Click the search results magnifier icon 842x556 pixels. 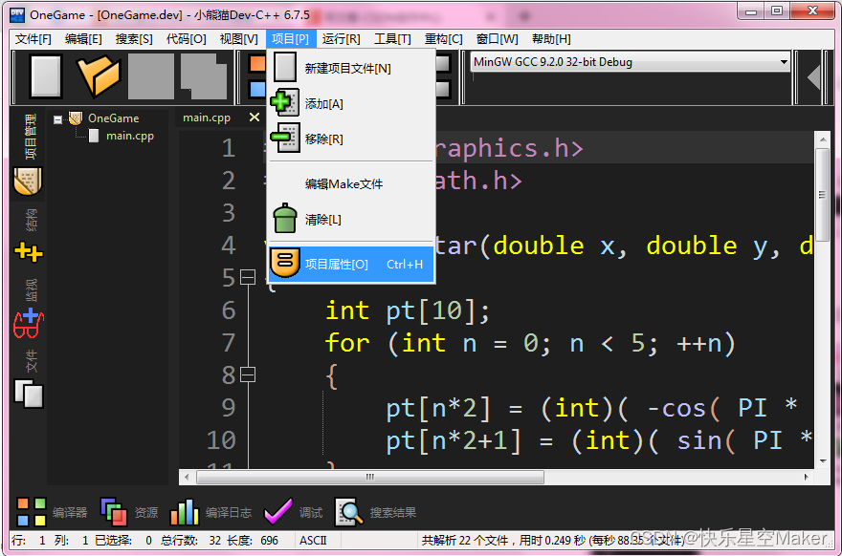click(x=349, y=512)
